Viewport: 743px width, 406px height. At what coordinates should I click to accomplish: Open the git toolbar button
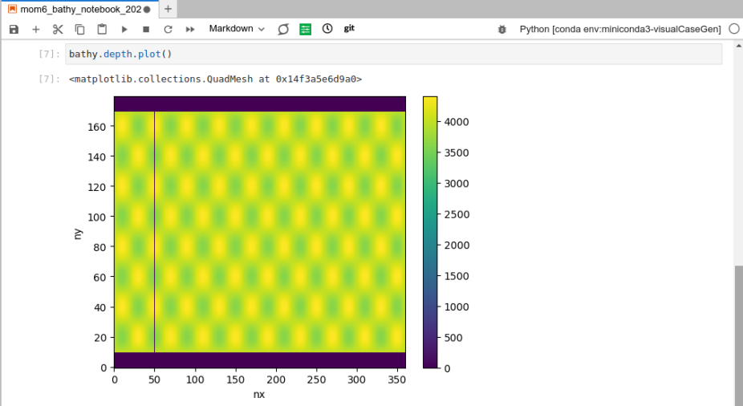[x=350, y=29]
